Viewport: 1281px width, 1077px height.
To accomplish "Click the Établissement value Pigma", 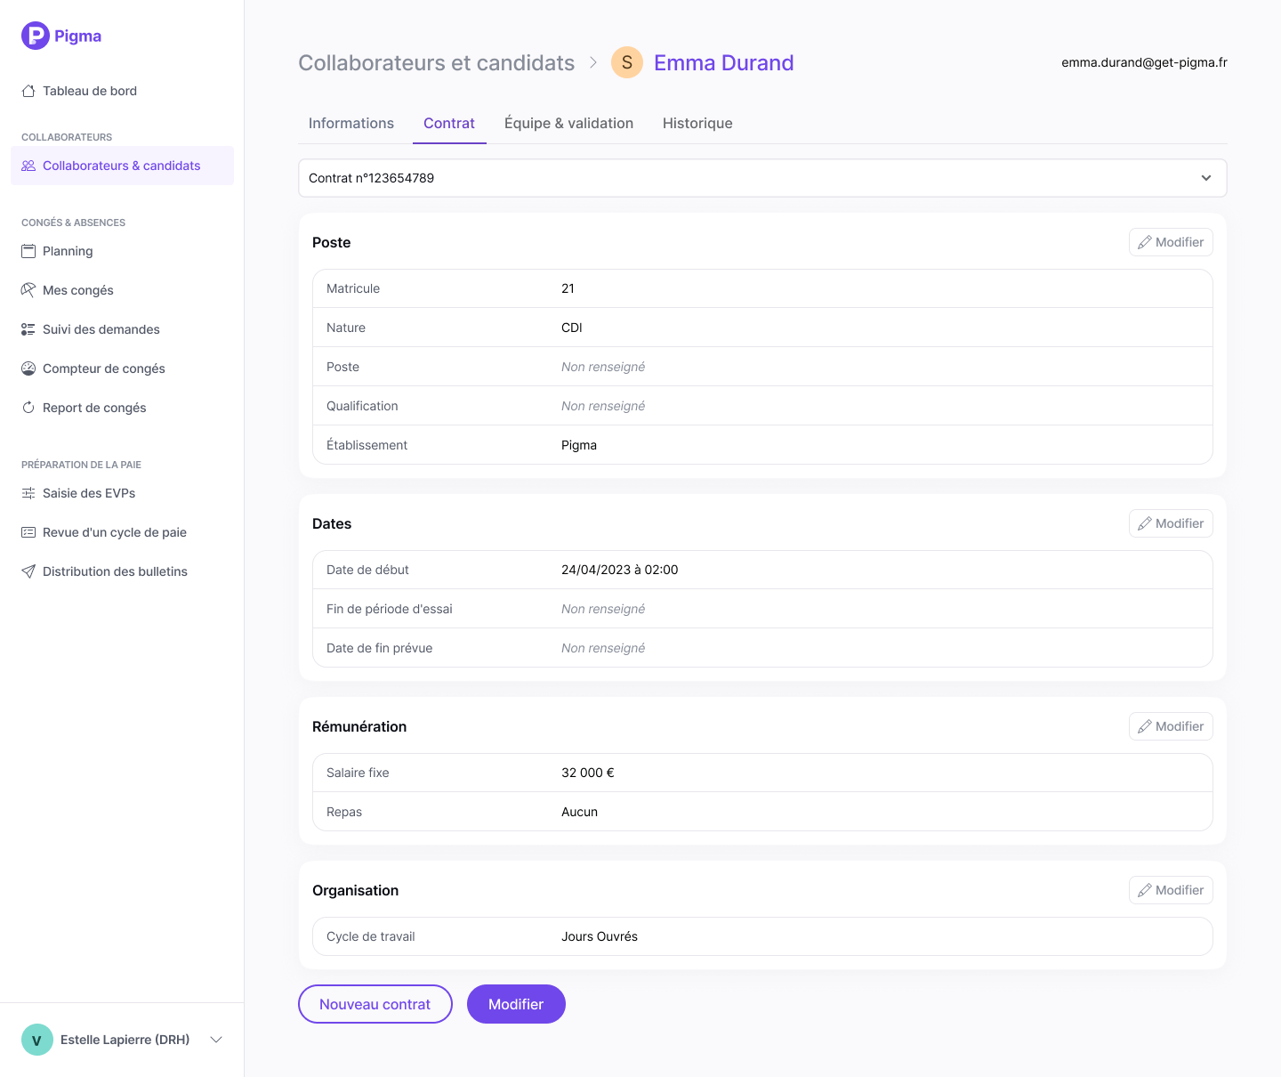I will click(579, 445).
